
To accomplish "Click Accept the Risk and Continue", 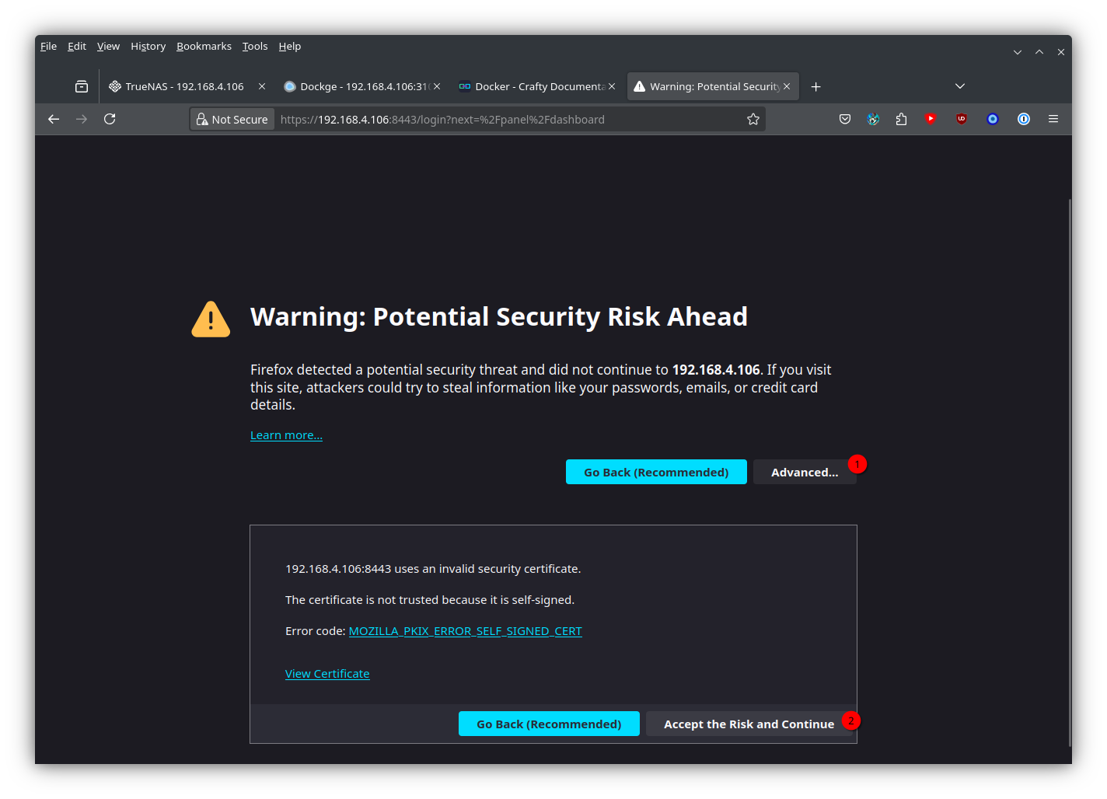I will (748, 724).
